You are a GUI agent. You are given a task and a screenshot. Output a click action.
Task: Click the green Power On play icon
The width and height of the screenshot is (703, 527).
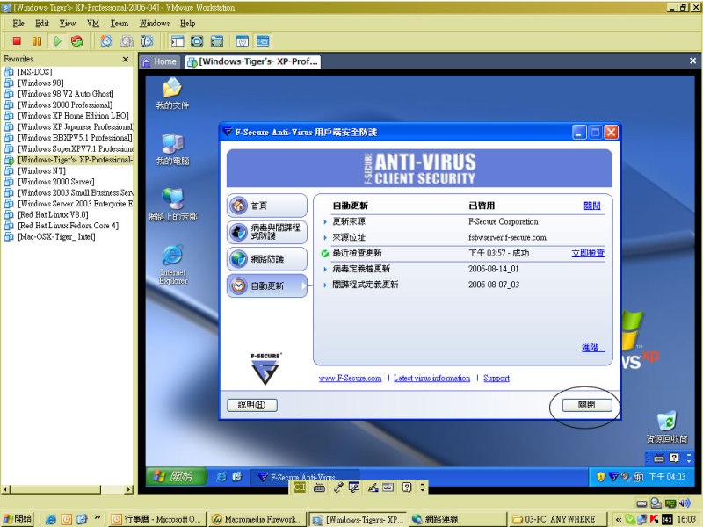coord(57,40)
